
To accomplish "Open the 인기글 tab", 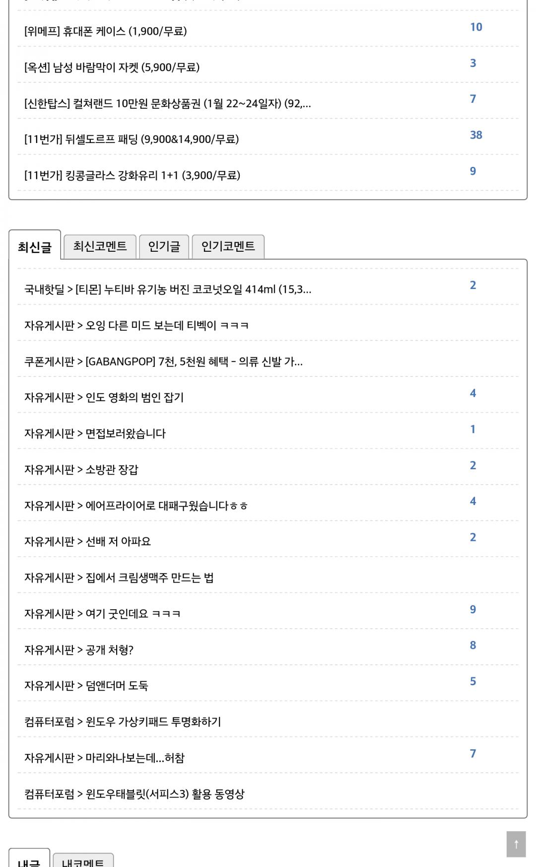I will 164,246.
